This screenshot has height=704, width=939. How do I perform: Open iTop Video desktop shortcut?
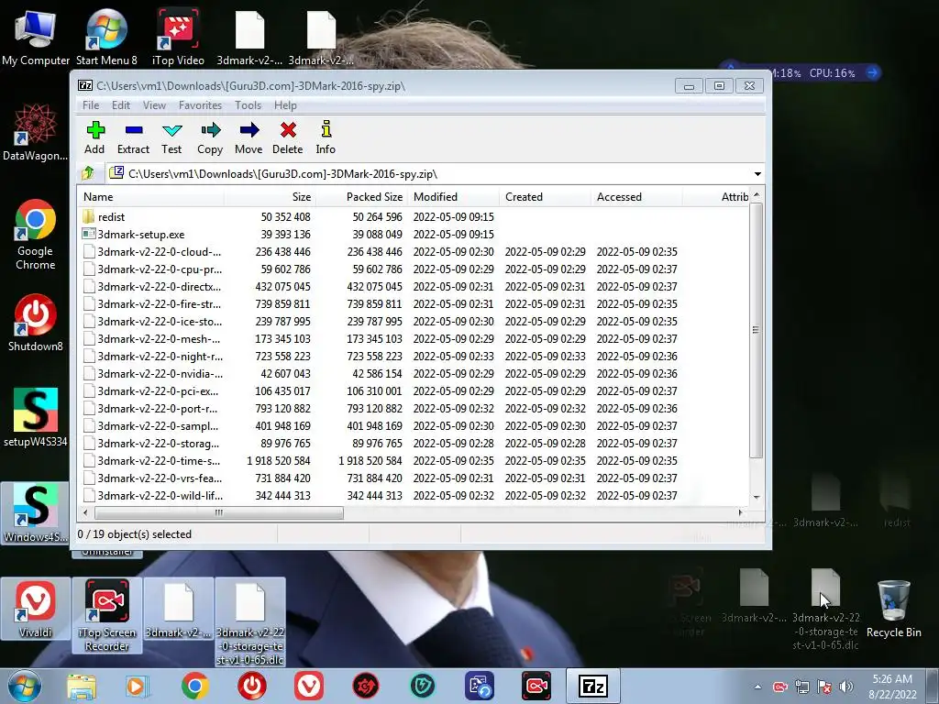178,37
